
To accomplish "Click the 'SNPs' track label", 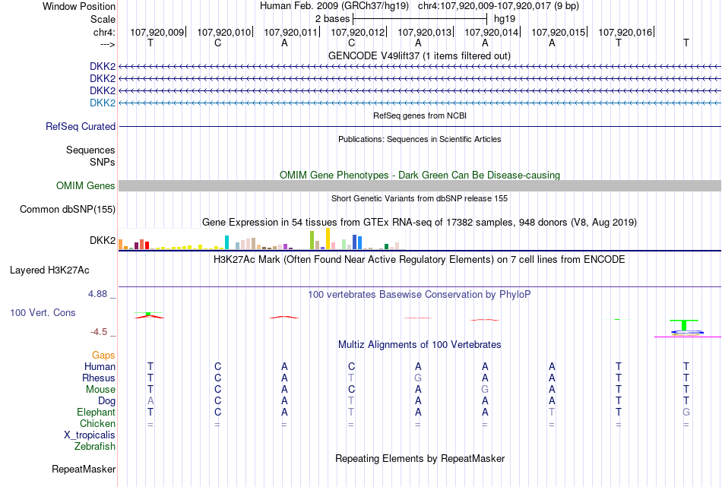I will click(103, 162).
